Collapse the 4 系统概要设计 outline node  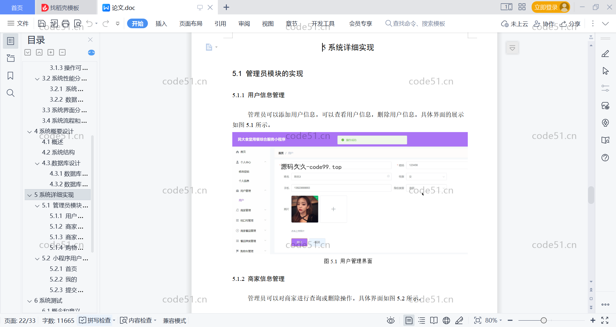[x=30, y=132]
